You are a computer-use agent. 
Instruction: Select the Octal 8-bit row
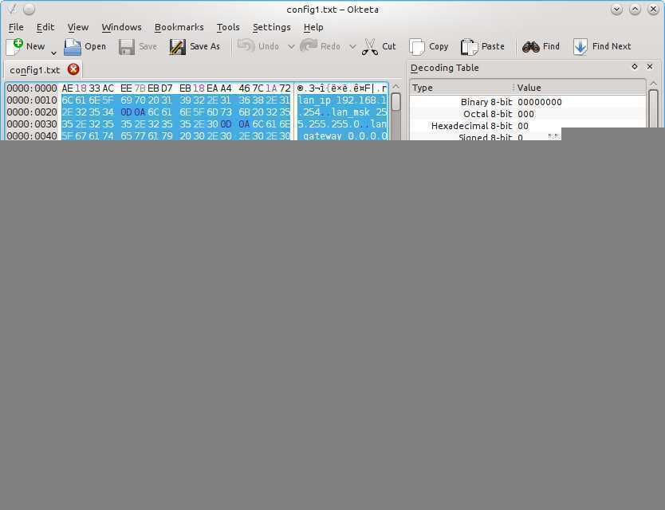pyautogui.click(x=528, y=114)
